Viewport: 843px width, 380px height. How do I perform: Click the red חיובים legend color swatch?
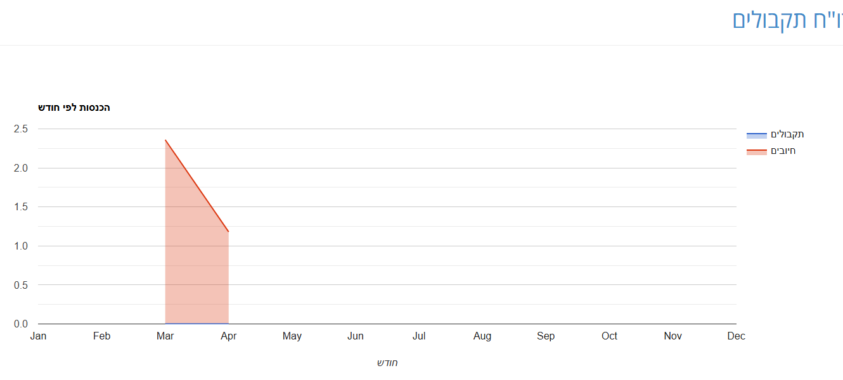click(757, 151)
